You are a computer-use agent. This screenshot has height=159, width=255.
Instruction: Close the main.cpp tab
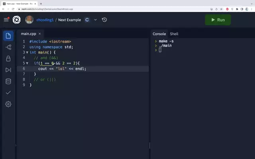click(40, 34)
